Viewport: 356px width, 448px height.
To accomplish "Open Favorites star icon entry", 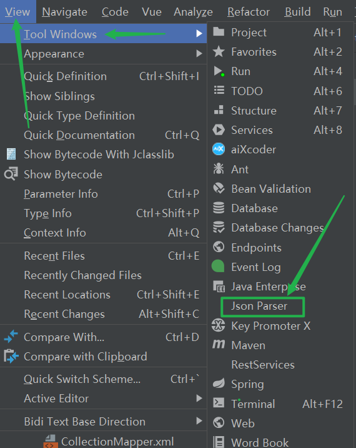I will pyautogui.click(x=219, y=52).
